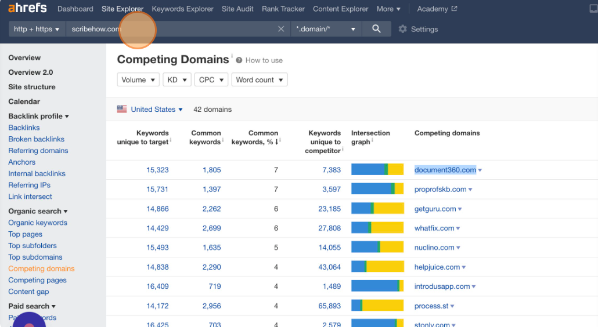Sort by Common keywords, % column
The width and height of the screenshot is (598, 327).
[255, 137]
